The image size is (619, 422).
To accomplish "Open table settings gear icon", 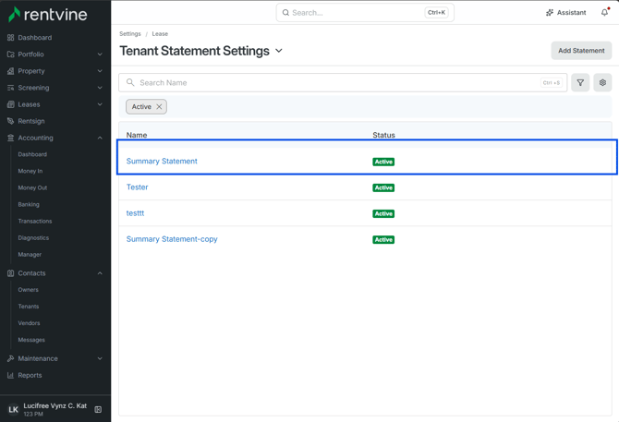I will click(602, 82).
